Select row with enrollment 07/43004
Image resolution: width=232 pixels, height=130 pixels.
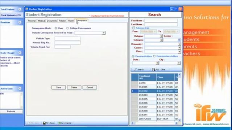point(155,95)
